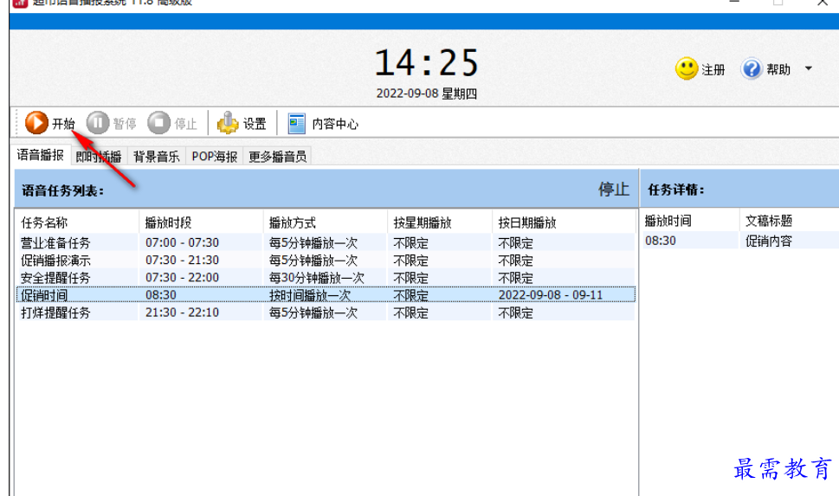Open the Content Center (内容中心) icon
The width and height of the screenshot is (839, 496).
click(x=297, y=124)
